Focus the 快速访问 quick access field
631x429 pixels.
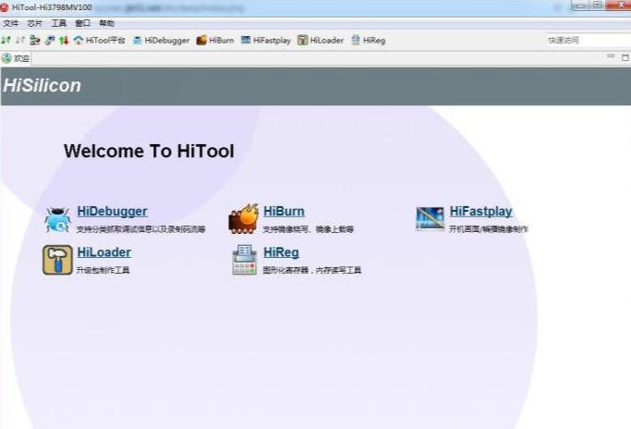589,41
